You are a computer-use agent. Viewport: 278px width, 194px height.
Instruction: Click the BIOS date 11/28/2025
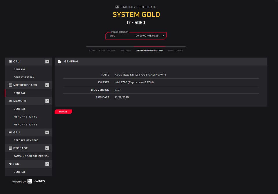tap(121, 98)
